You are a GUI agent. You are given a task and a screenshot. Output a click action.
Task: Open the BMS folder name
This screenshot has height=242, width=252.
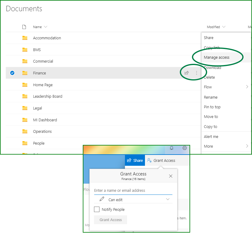(37, 50)
